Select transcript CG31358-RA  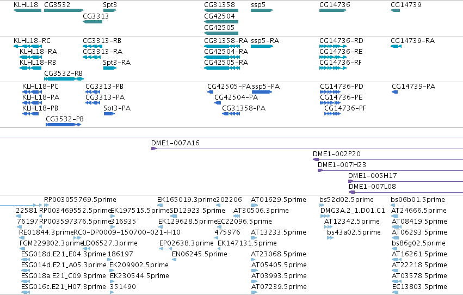click(x=222, y=46)
